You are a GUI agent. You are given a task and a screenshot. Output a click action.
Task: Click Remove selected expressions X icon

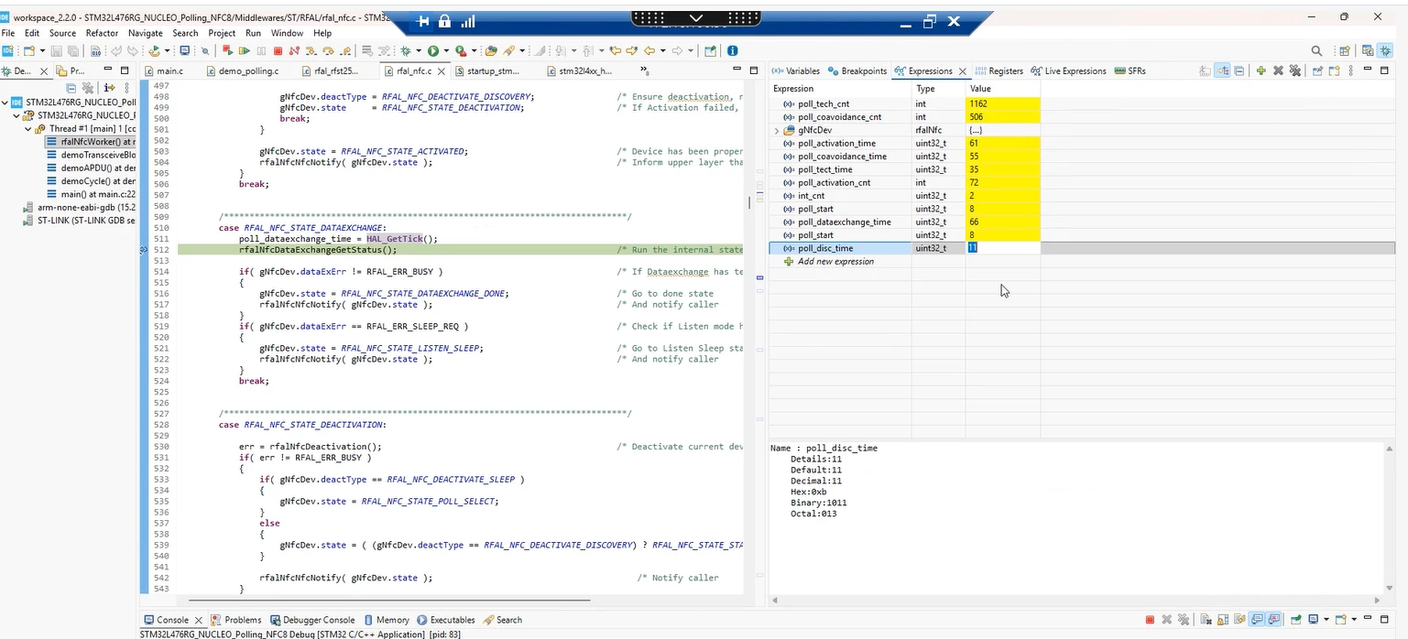tap(1278, 70)
